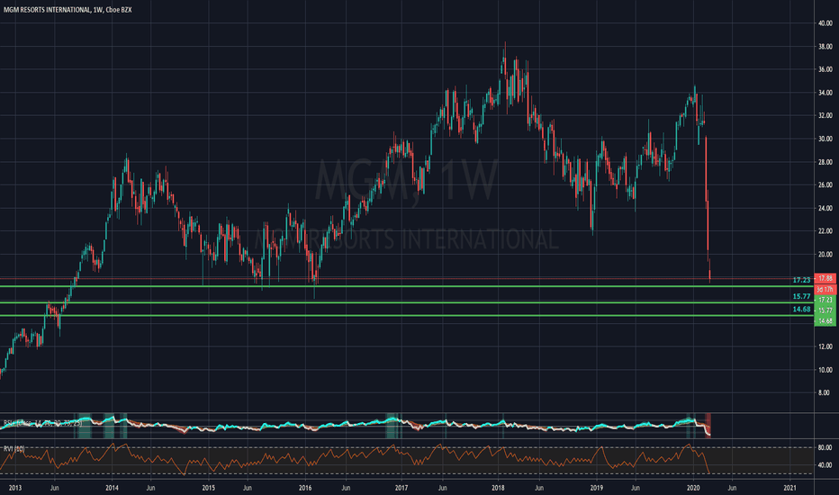Click the 36.00 price axis label
The width and height of the screenshot is (839, 495).
(x=825, y=69)
